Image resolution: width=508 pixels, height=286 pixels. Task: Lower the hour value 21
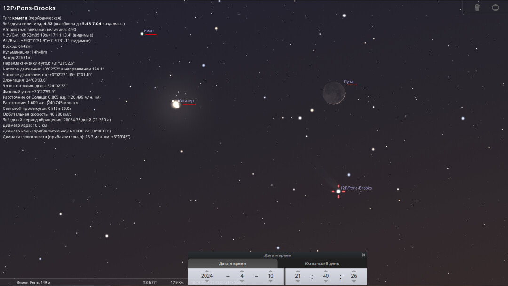pos(298,281)
